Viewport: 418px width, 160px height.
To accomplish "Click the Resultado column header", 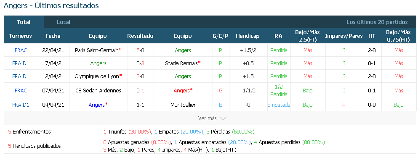I will 141,36.
